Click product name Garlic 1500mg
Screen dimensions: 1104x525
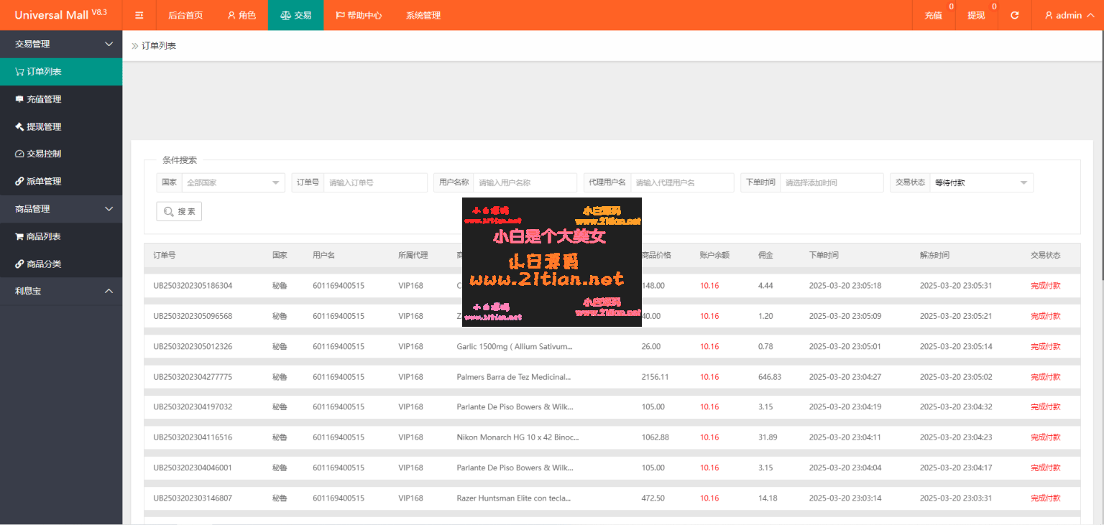click(x=515, y=346)
